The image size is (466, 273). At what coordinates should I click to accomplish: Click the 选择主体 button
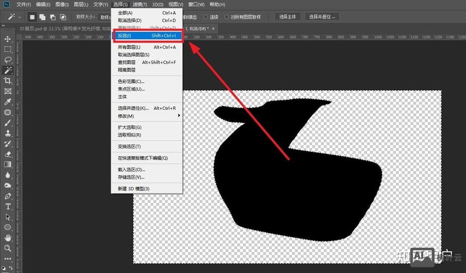pos(288,17)
